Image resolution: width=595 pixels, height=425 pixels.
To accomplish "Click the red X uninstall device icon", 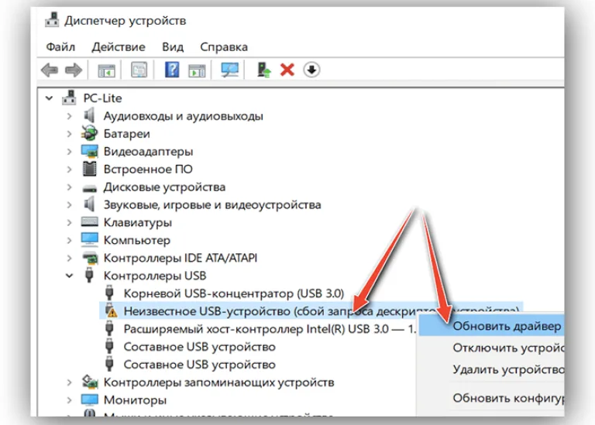I will click(287, 70).
